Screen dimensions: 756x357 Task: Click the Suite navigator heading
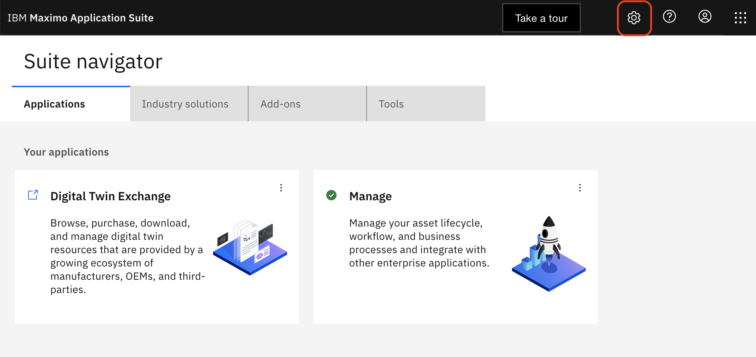[93, 61]
